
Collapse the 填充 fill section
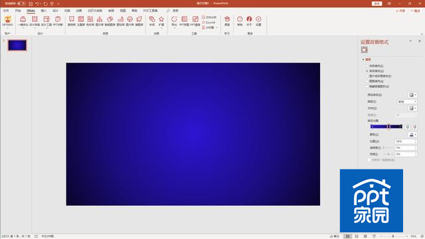(363, 60)
